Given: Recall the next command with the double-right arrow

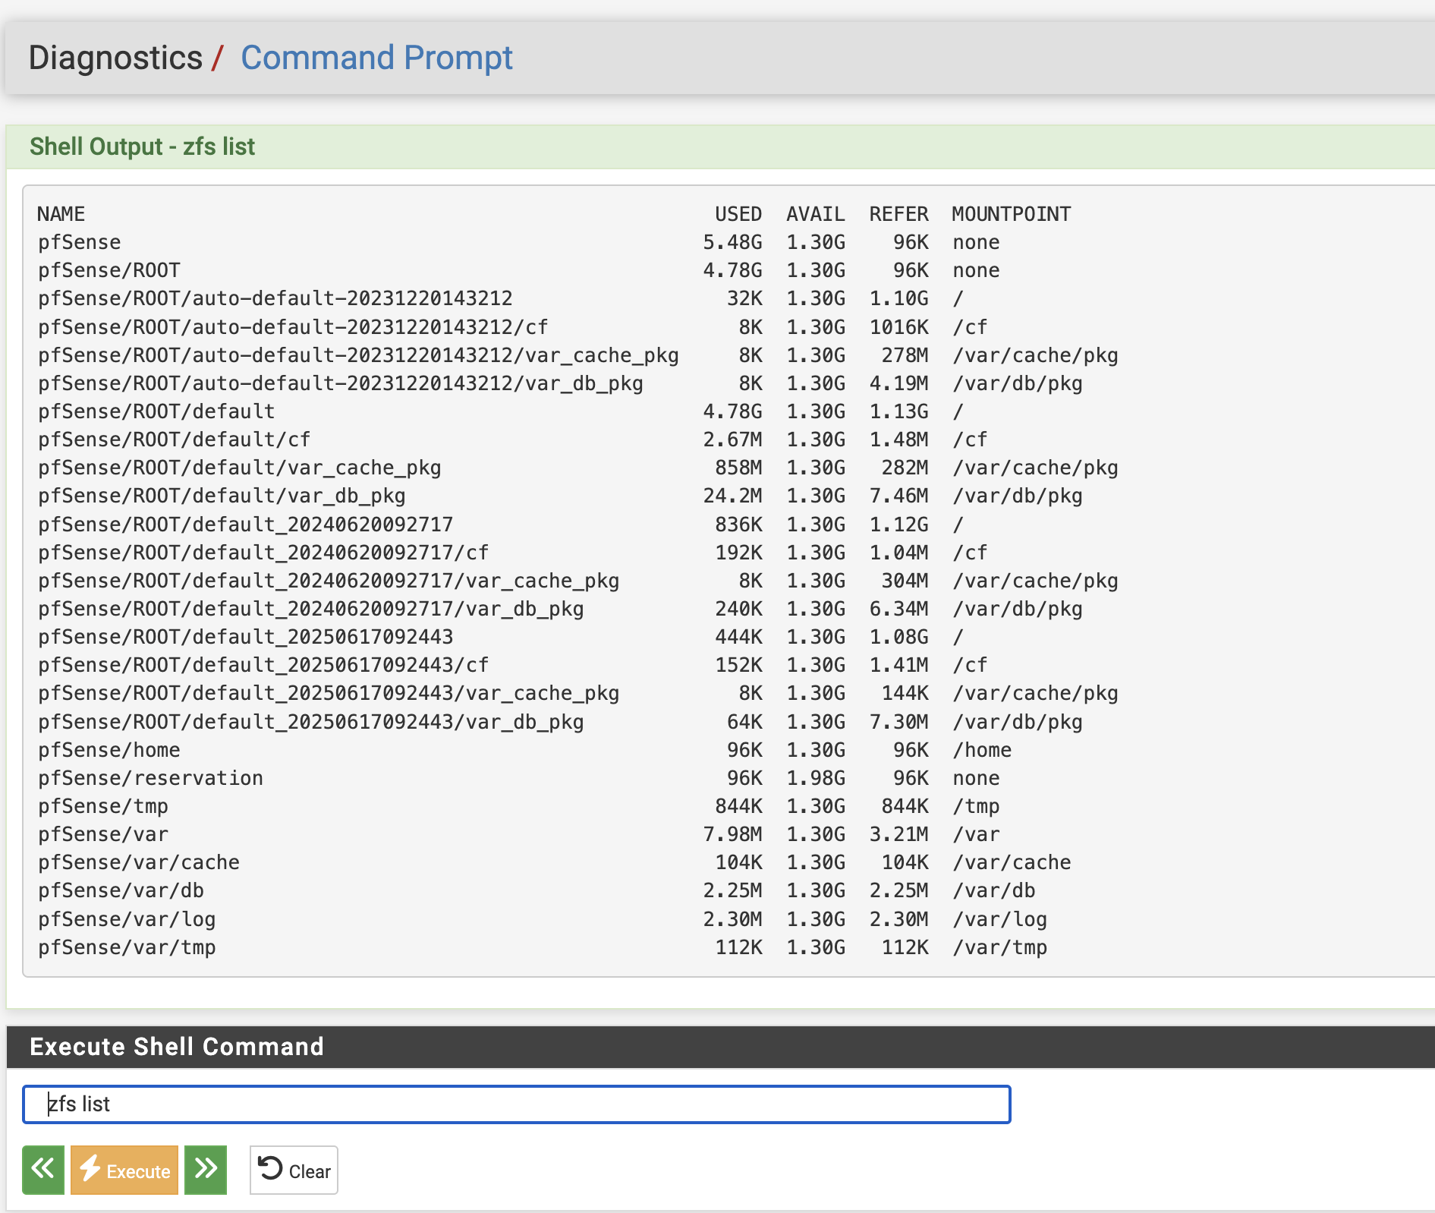Looking at the screenshot, I should point(206,1170).
